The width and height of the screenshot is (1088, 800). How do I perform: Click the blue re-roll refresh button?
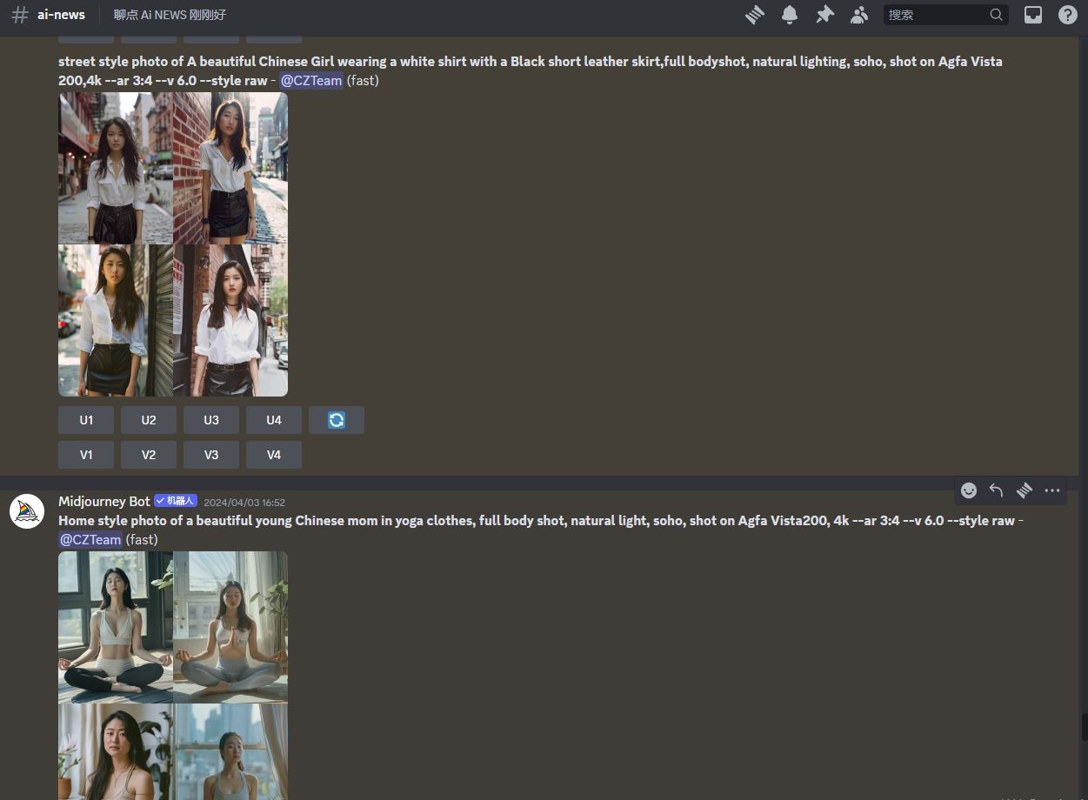tap(337, 420)
